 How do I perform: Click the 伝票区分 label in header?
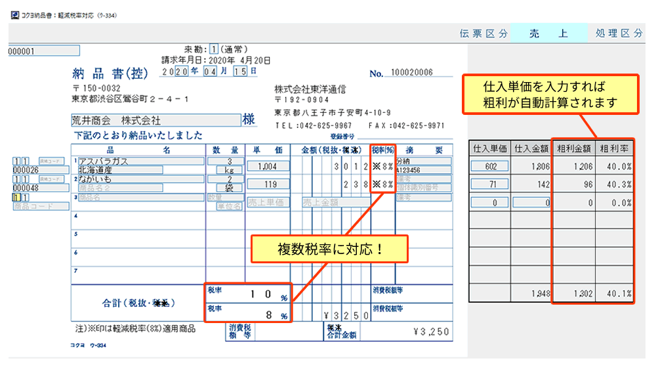pos(484,34)
